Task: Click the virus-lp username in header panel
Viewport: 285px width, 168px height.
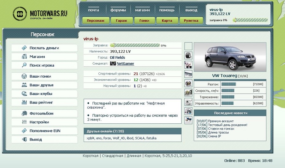Action: [216, 10]
